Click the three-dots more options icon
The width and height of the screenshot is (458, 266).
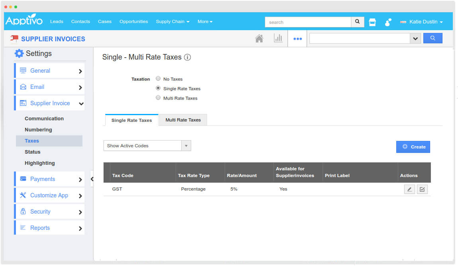coord(298,39)
